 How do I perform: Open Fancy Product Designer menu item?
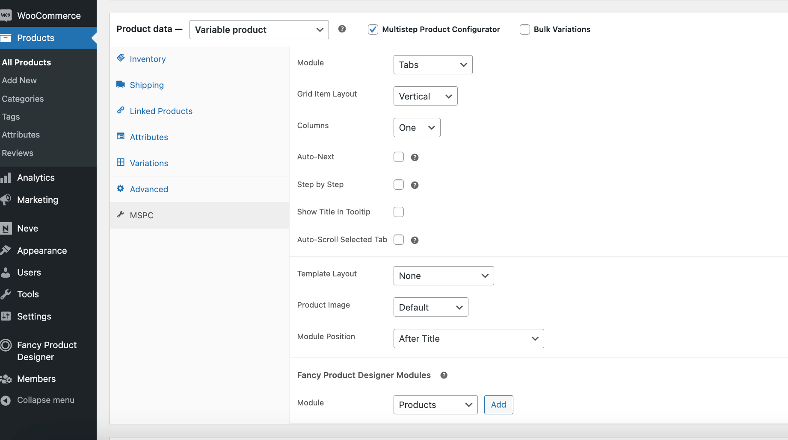(x=48, y=351)
